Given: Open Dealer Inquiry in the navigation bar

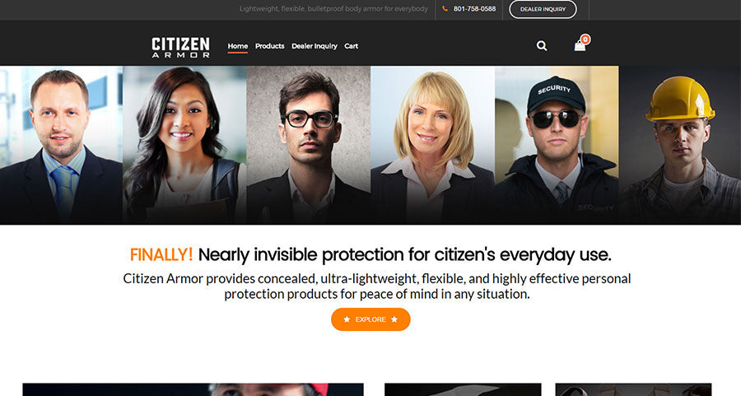Looking at the screenshot, I should click(x=315, y=46).
